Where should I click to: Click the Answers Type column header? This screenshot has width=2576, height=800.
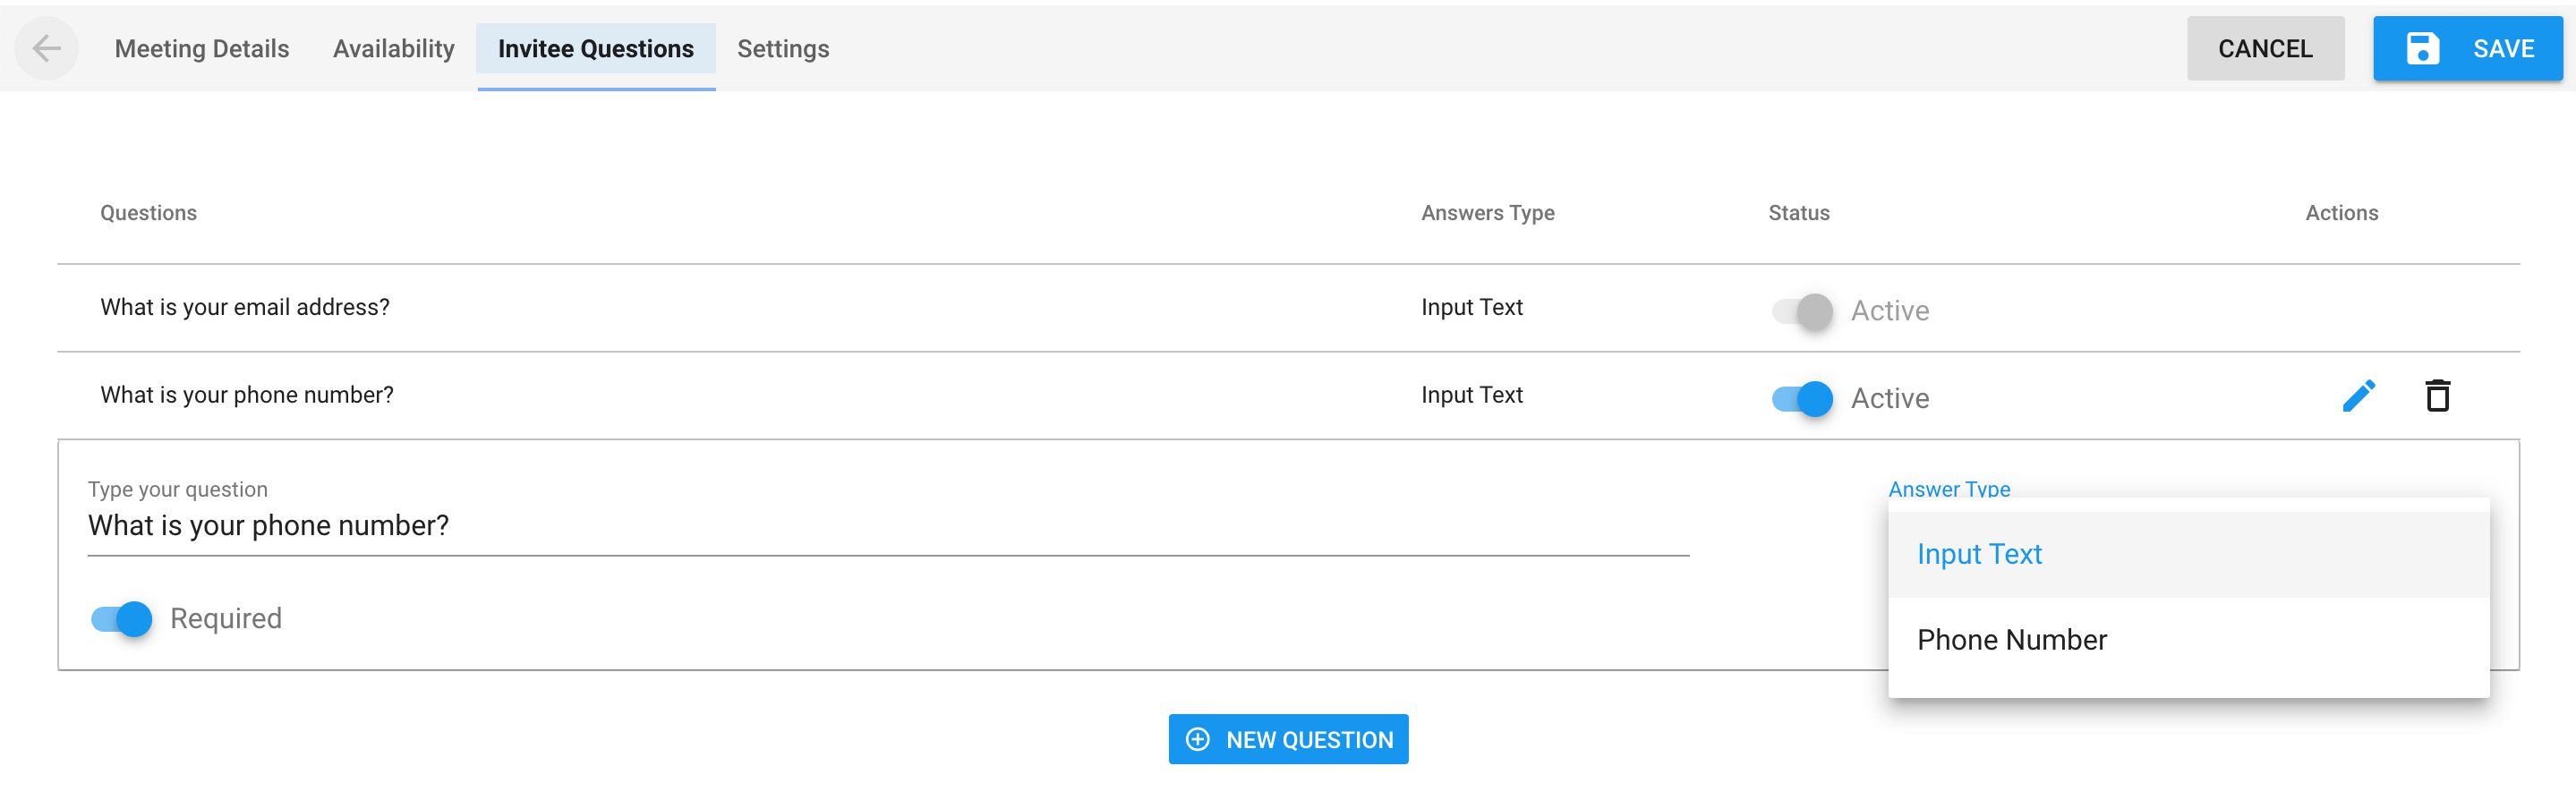1487,213
